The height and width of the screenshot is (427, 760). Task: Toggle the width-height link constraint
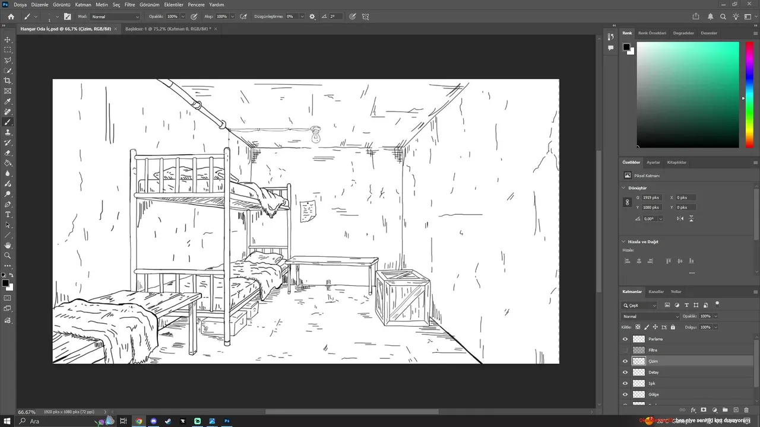pos(627,202)
